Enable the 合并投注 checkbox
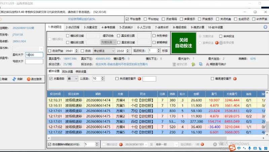This screenshot has height=152, width=269. (221, 36)
